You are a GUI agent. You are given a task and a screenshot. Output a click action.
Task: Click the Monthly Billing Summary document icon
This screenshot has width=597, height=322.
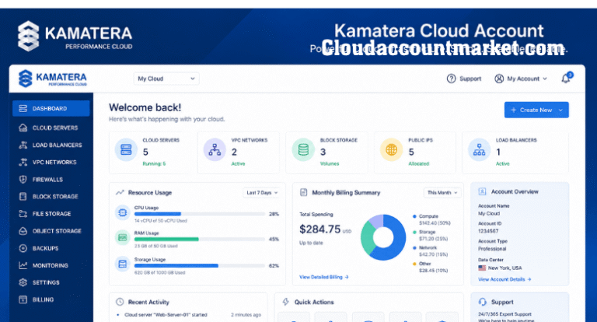[x=303, y=192]
